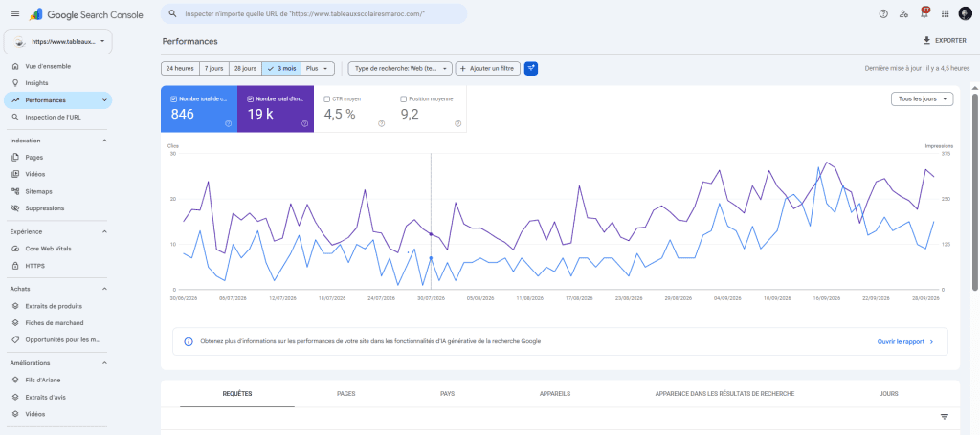980x435 pixels.
Task: Open users and permissions icon
Action: tap(903, 13)
